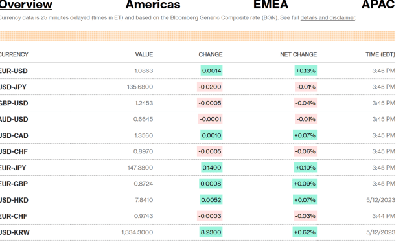Click the GBP-USD currency row label
405x242 pixels.
(x=14, y=103)
